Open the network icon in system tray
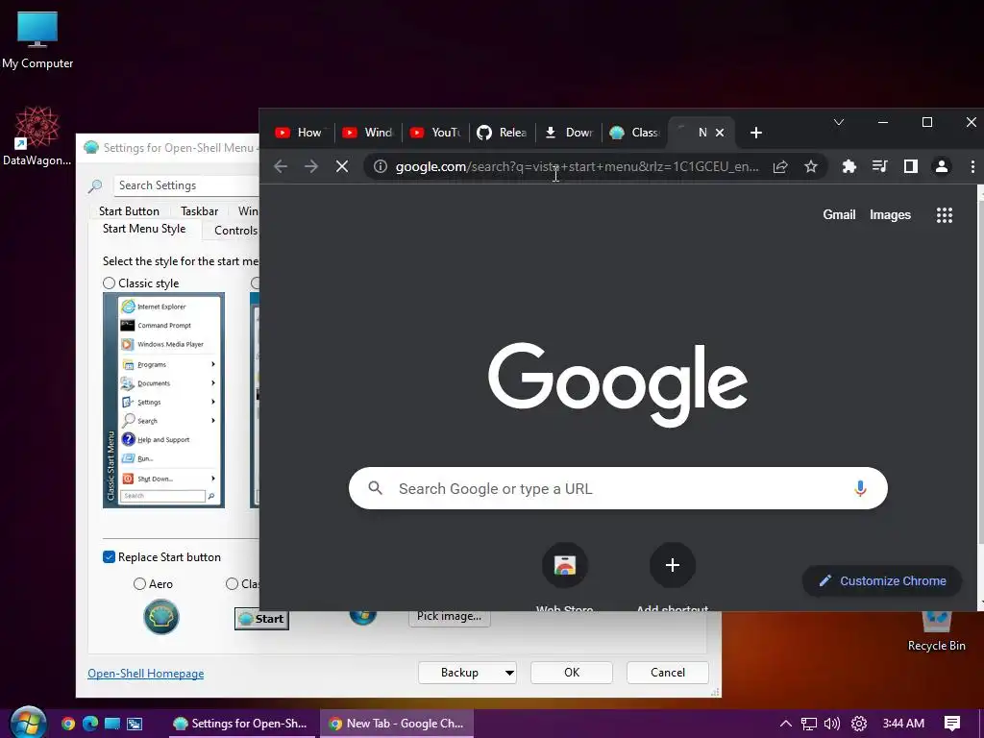 pos(809,724)
